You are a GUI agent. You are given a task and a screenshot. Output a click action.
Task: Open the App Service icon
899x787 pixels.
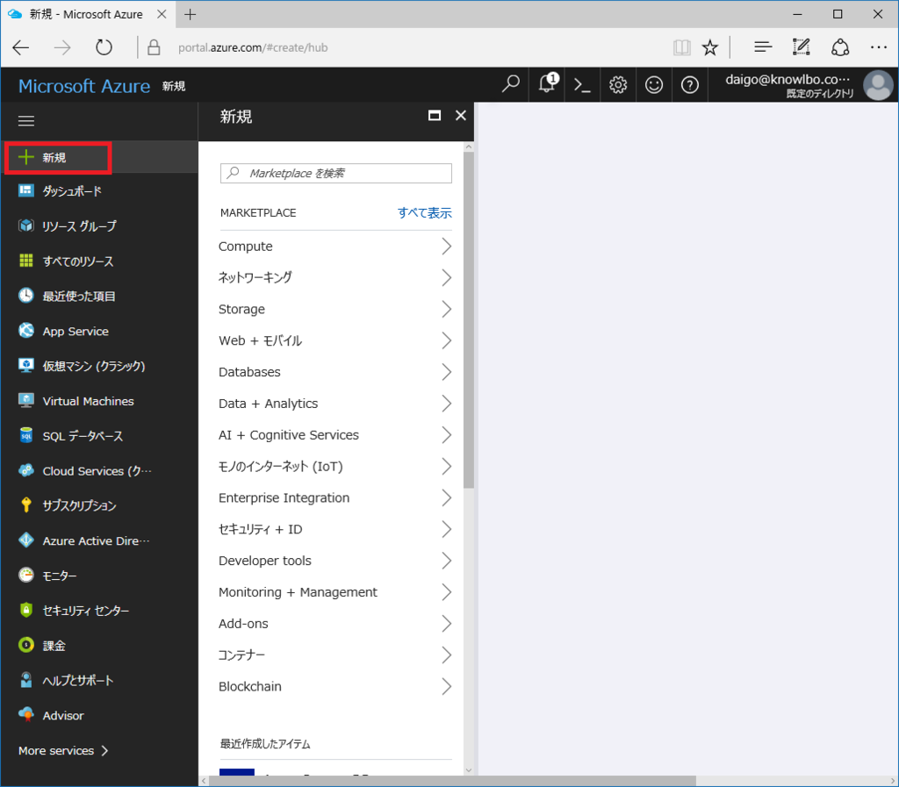point(25,331)
